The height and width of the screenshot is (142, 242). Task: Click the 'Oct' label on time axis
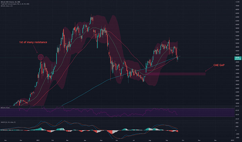[183, 140]
